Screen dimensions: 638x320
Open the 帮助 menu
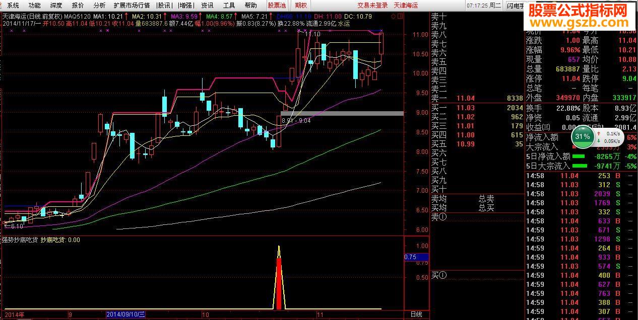click(x=250, y=6)
